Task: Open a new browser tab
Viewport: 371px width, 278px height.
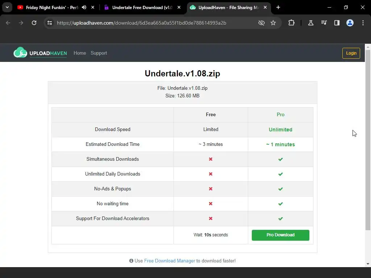Action: pos(278,8)
